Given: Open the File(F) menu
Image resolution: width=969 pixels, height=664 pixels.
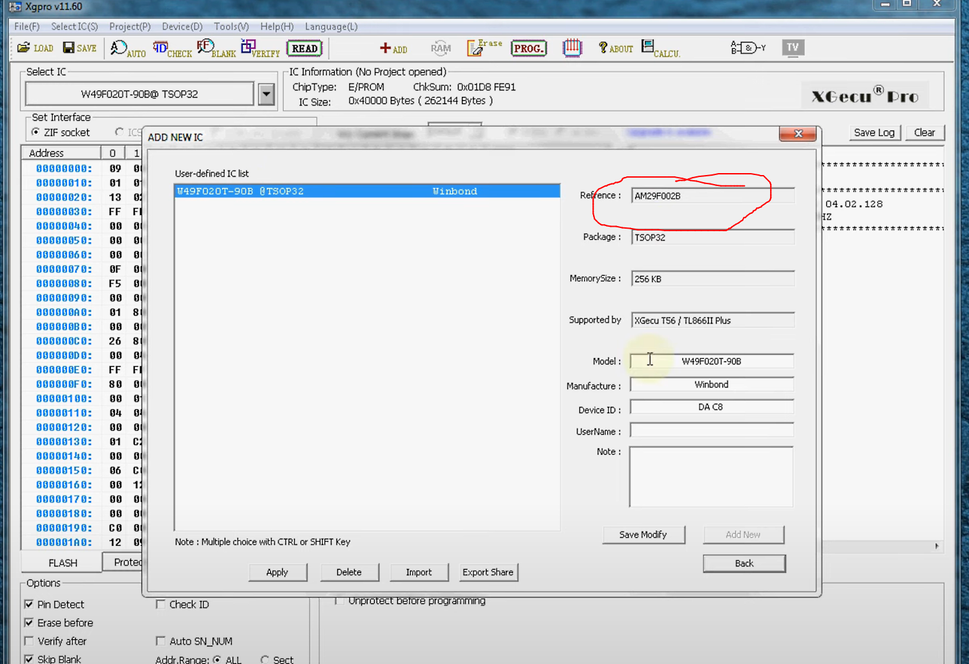Looking at the screenshot, I should 27,26.
